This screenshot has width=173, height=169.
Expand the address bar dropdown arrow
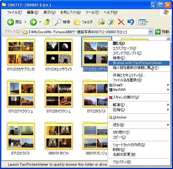[x=150, y=32]
